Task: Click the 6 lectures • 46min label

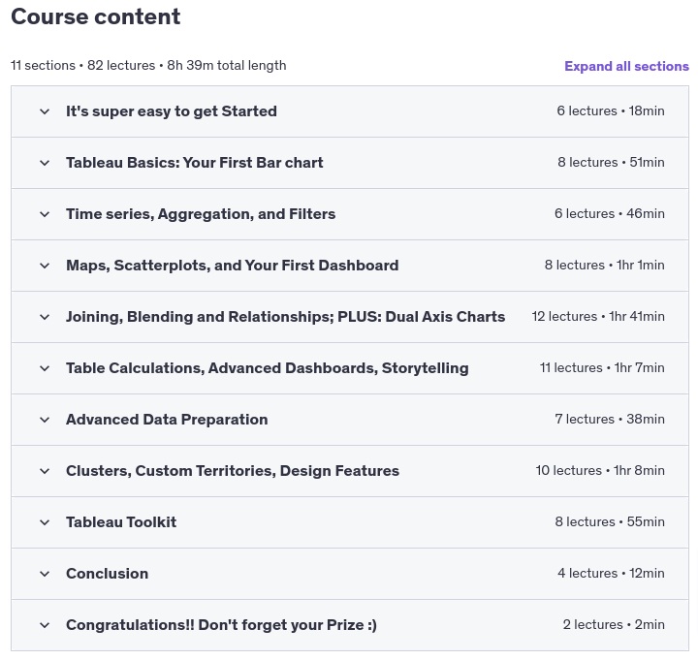Action: (x=610, y=213)
